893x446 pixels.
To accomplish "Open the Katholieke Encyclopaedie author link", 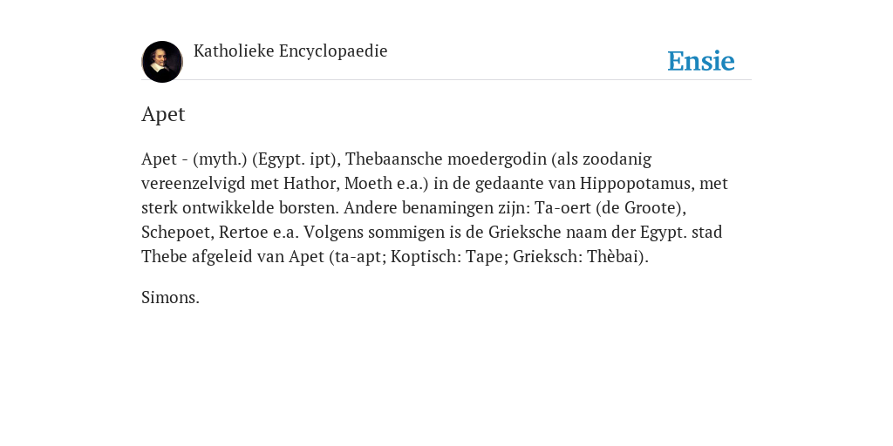I will [x=290, y=51].
